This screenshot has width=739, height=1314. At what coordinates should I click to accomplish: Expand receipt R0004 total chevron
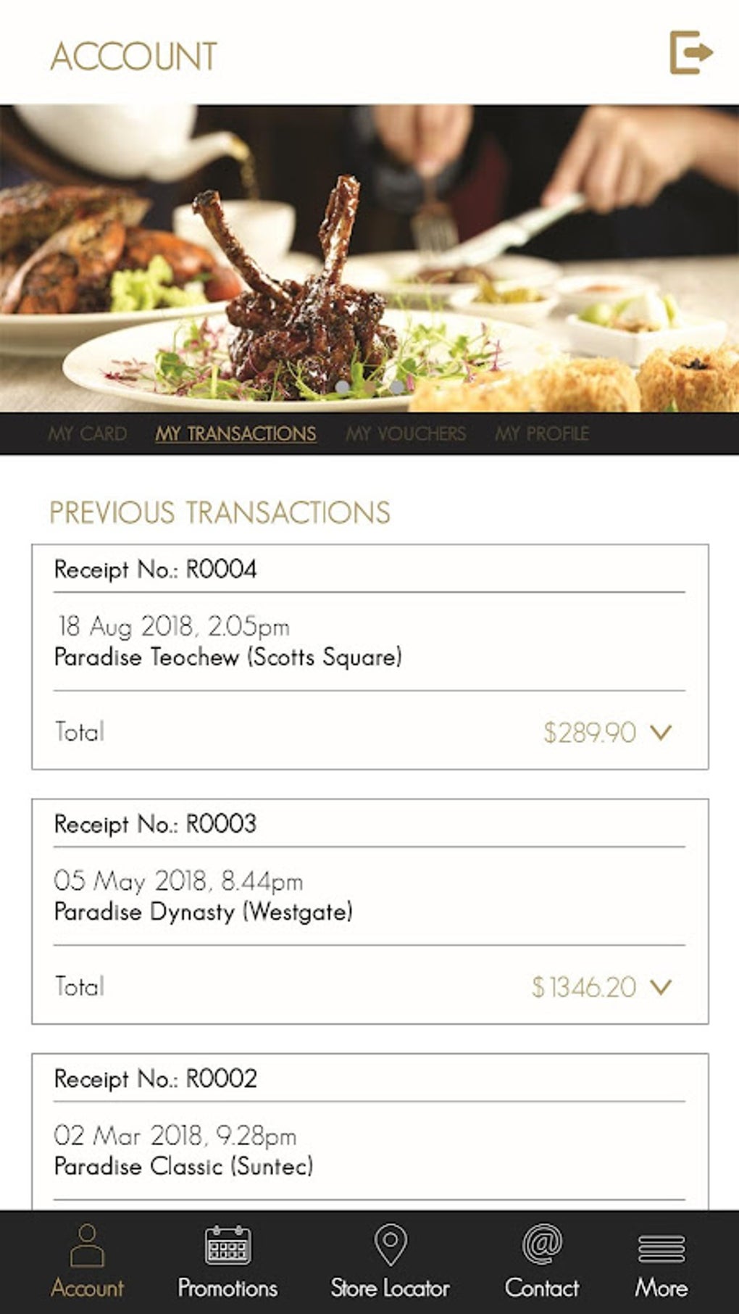661,733
